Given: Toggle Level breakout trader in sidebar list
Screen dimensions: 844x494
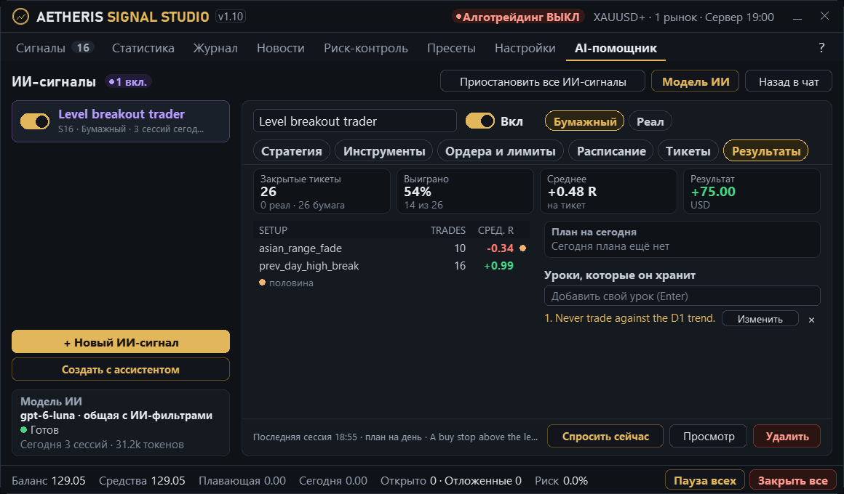Looking at the screenshot, I should coord(35,121).
